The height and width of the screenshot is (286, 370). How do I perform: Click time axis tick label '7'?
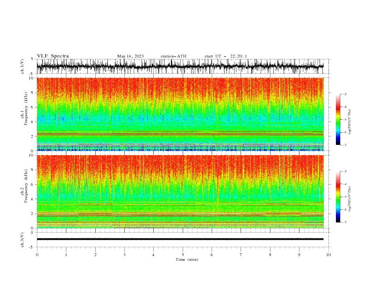tap(241, 255)
